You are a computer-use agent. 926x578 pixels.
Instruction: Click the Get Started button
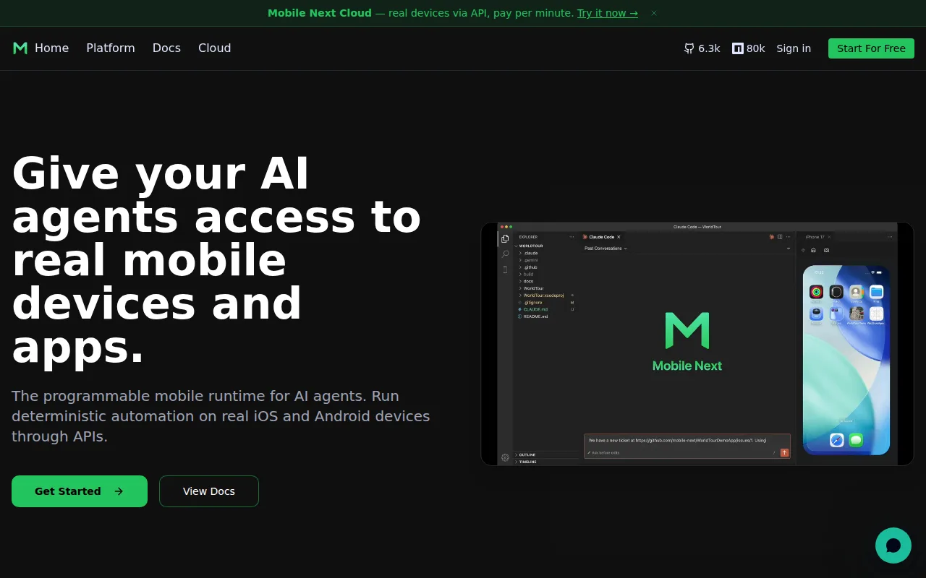pos(80,491)
